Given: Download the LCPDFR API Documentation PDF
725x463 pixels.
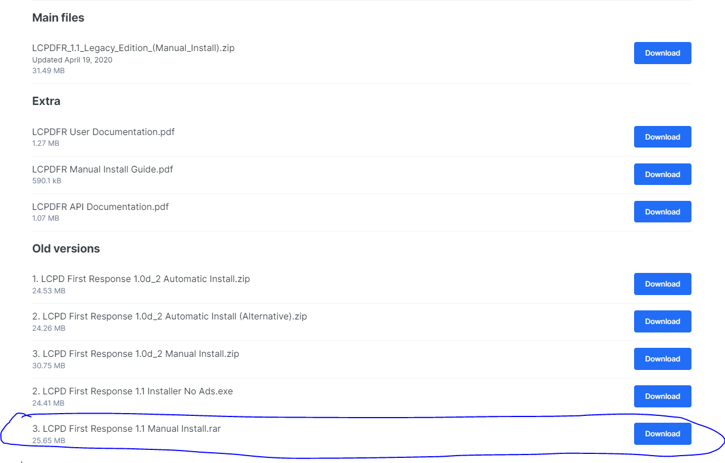Looking at the screenshot, I should [x=662, y=212].
